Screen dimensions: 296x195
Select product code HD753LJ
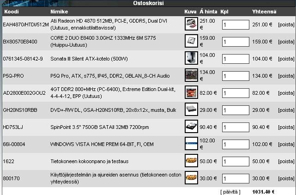coord(13,127)
